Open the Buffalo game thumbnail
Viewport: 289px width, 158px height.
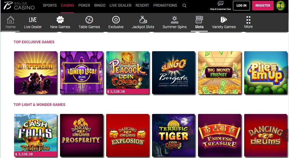(36, 73)
